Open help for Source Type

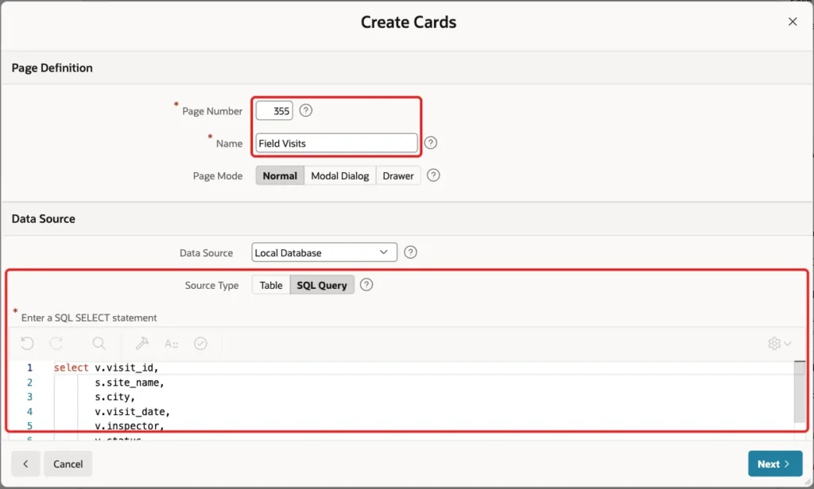(x=366, y=285)
